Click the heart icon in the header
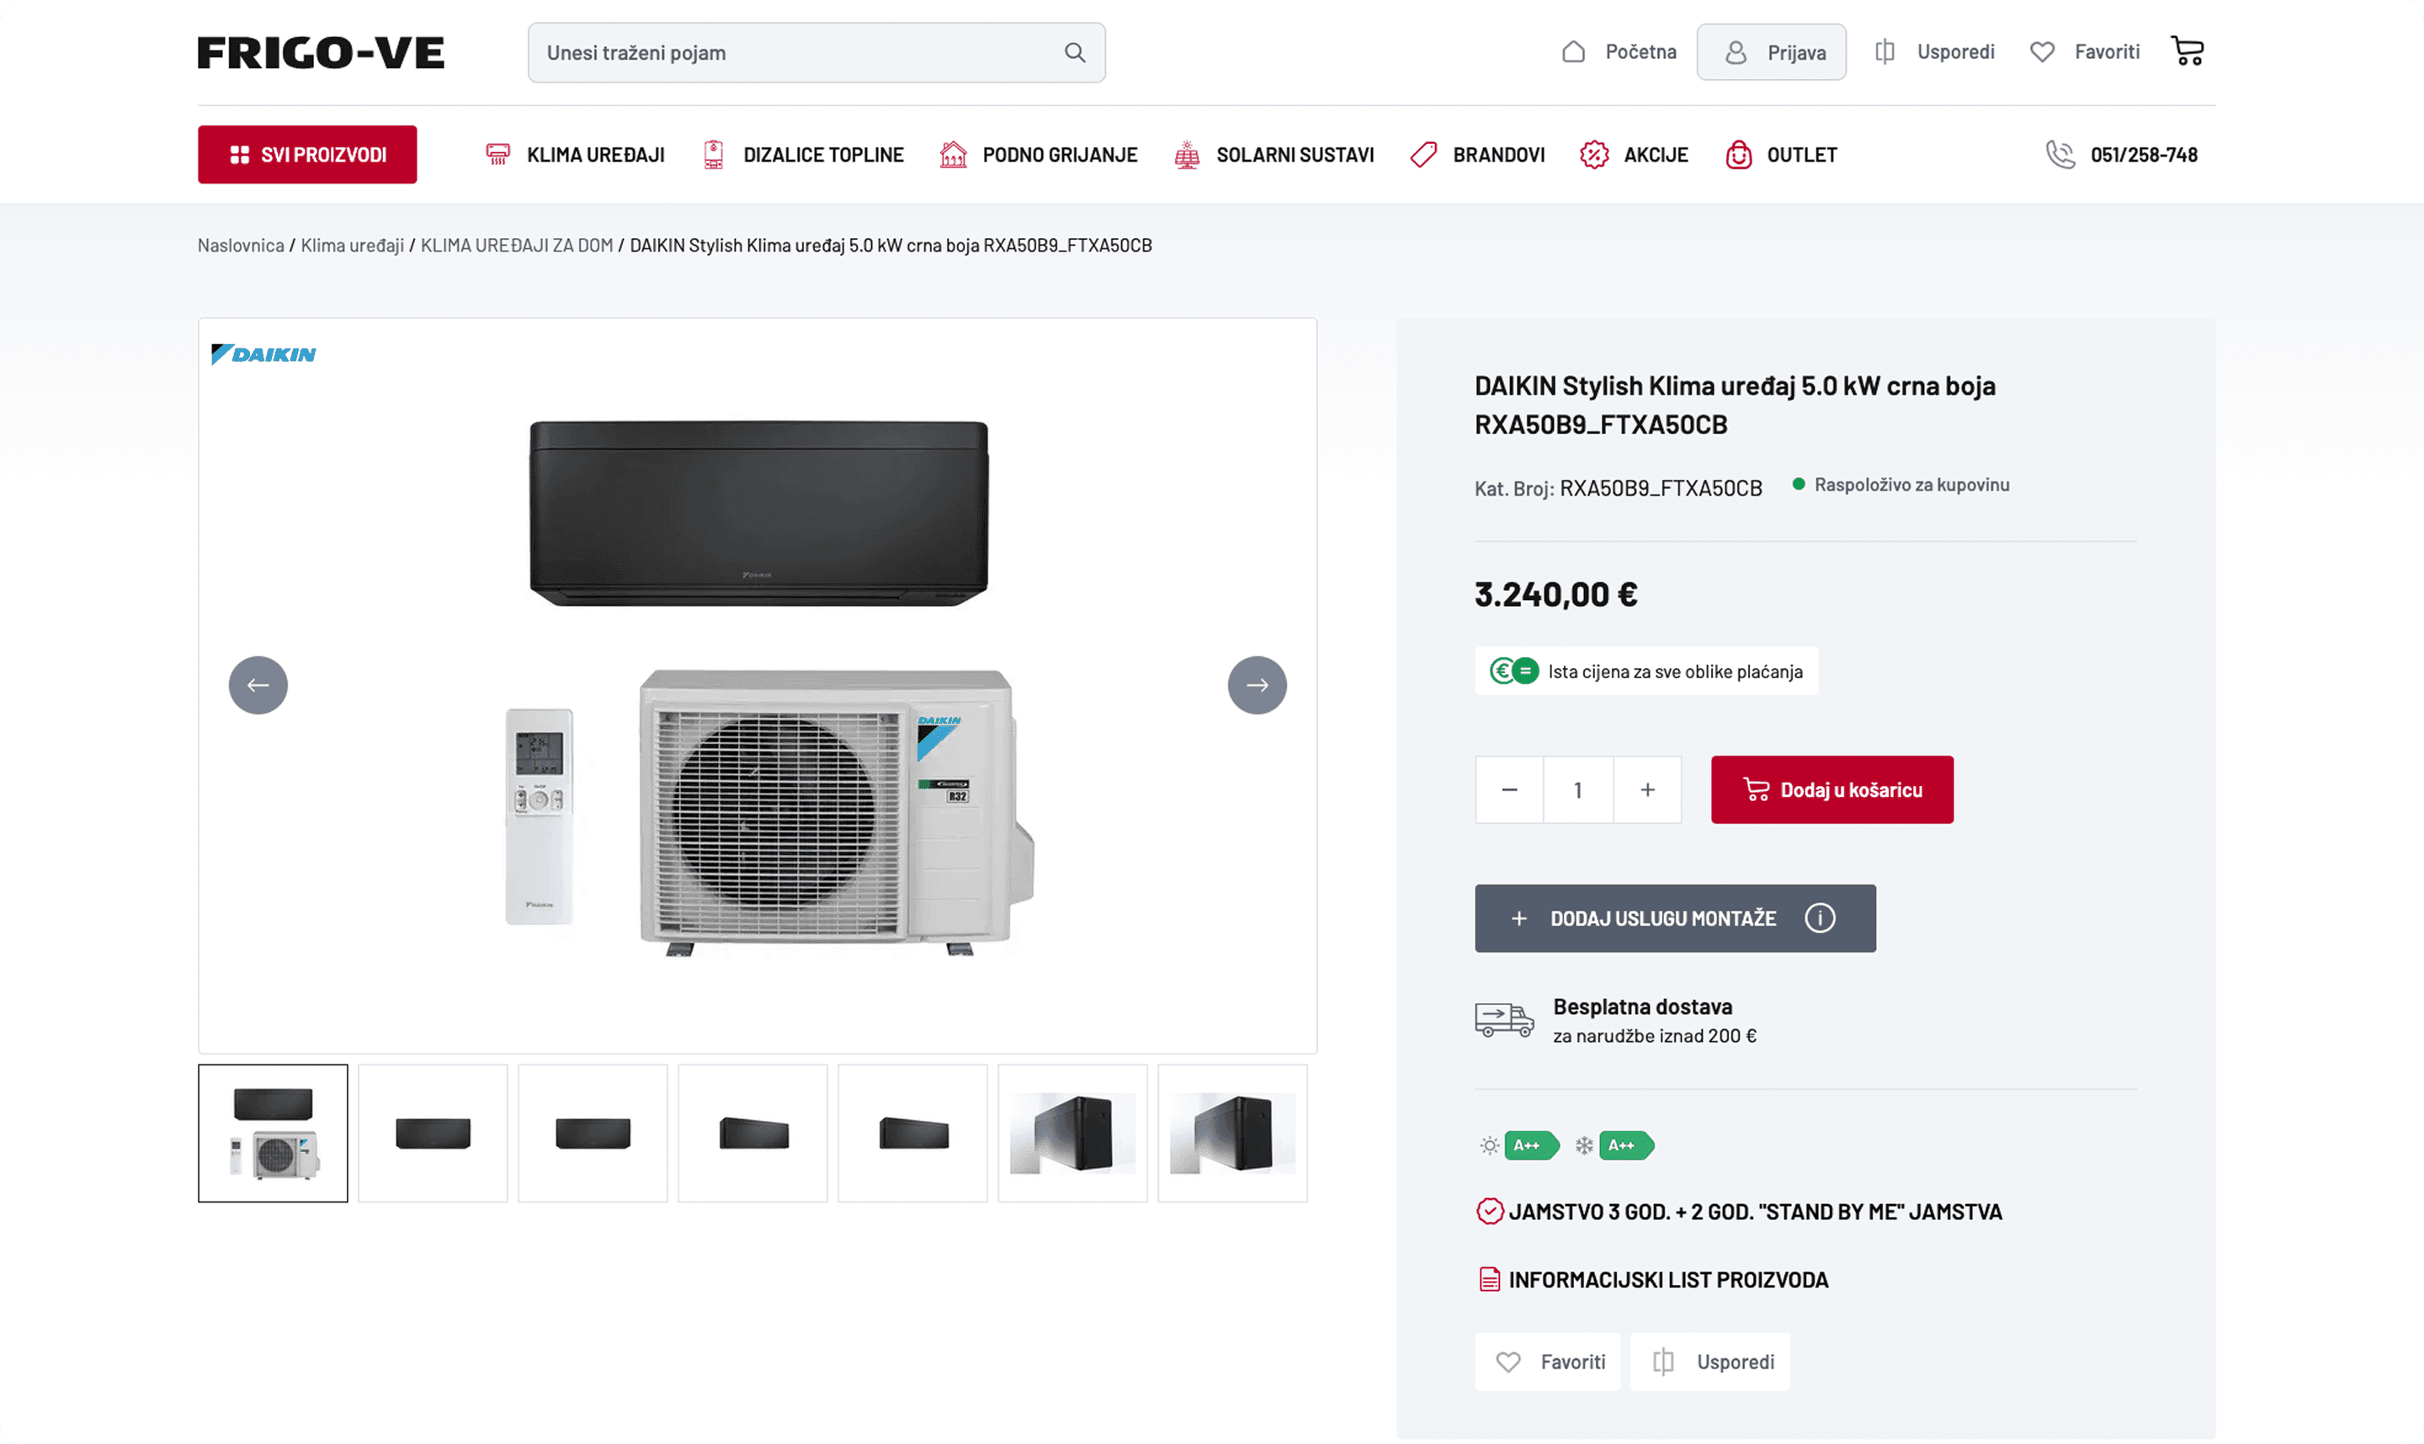Viewport: 2424px width, 1444px height. pos(2043,51)
